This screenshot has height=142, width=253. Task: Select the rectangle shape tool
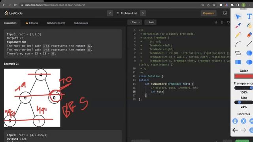pyautogui.click(x=238, y=62)
